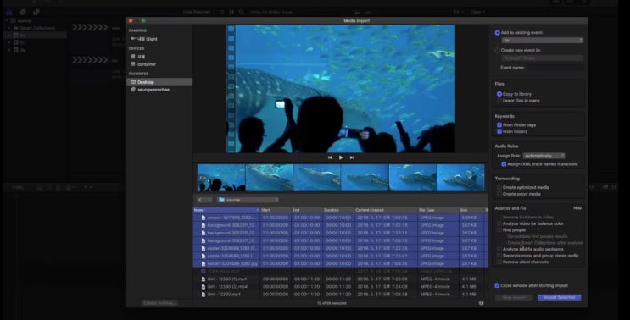
Task: Uncheck From Finder tags keyword option
Action: (499, 124)
